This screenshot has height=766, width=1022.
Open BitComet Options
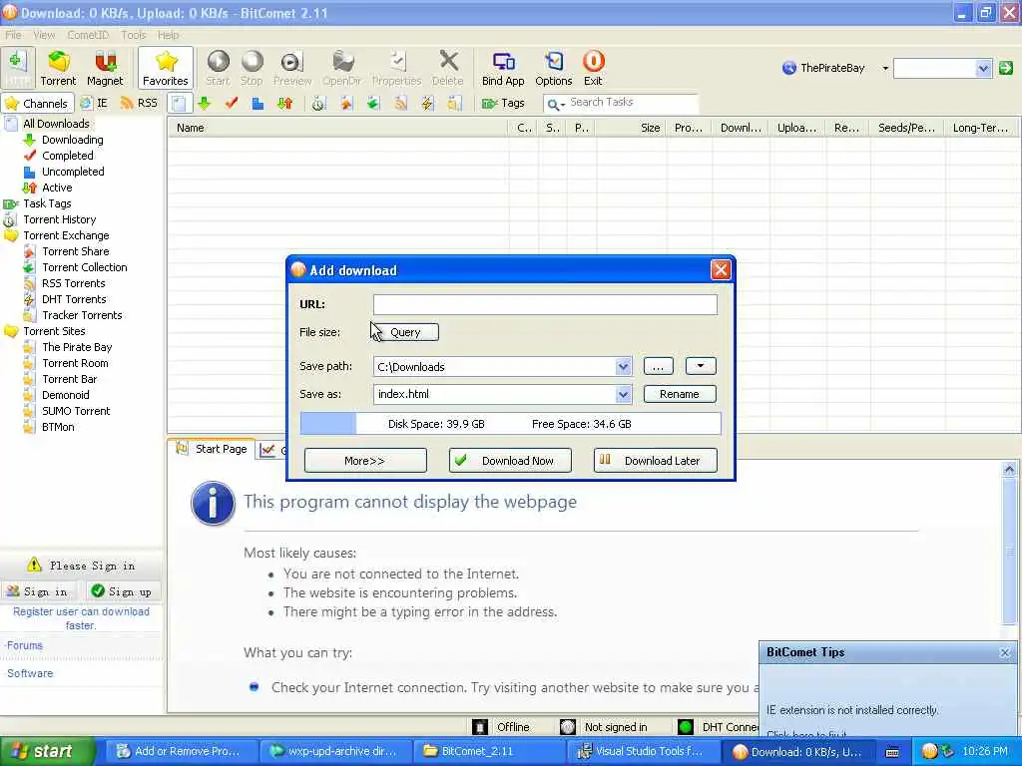coord(553,69)
